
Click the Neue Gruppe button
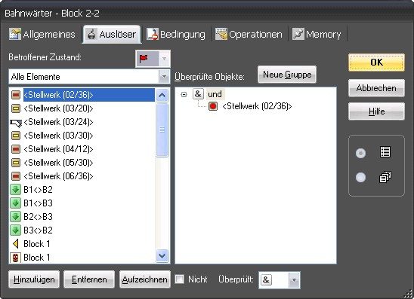287,75
